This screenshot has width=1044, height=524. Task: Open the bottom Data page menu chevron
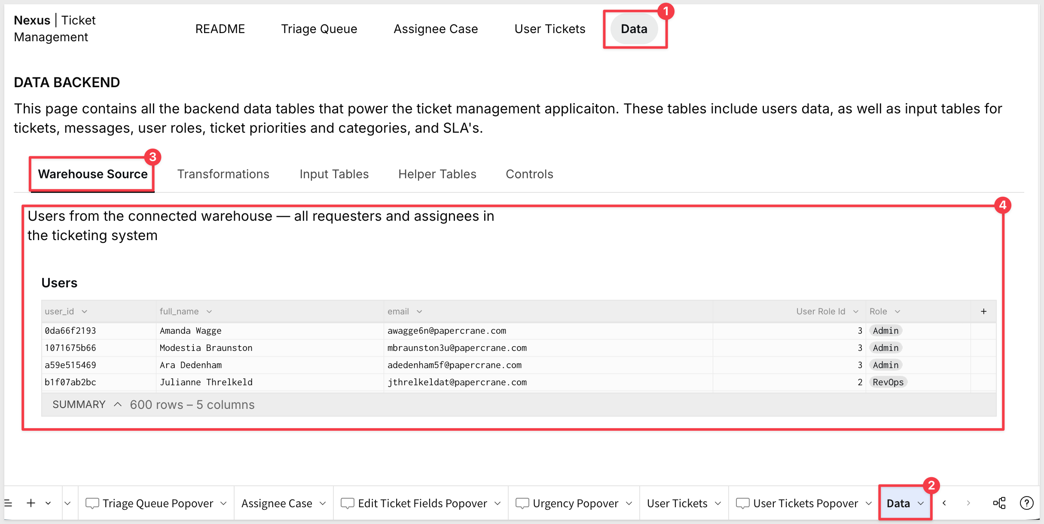pyautogui.click(x=921, y=503)
